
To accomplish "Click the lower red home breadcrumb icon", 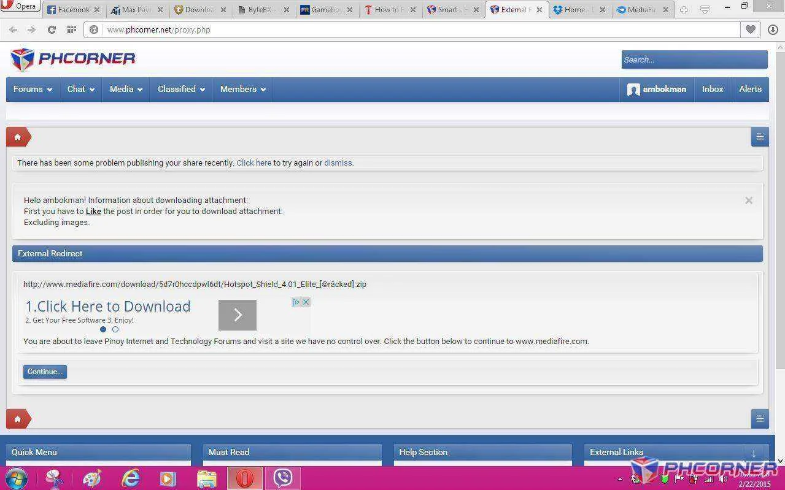I will pos(18,419).
